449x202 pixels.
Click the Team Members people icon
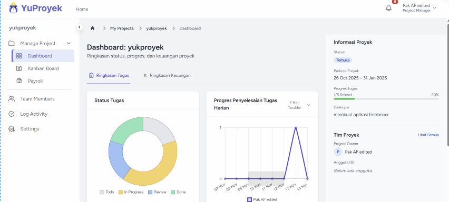pos(12,99)
